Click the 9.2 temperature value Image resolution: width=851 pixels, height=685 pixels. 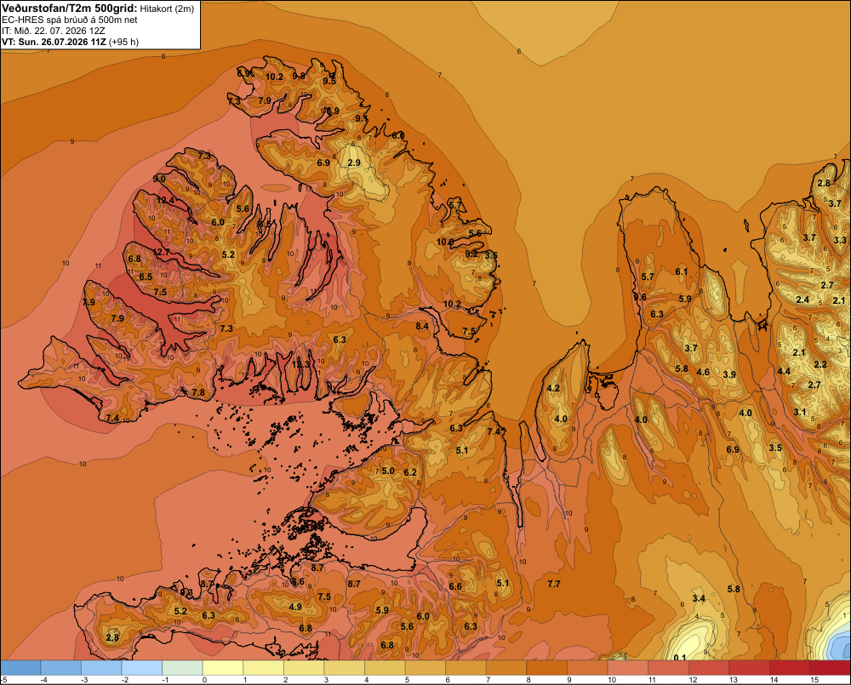click(x=471, y=254)
